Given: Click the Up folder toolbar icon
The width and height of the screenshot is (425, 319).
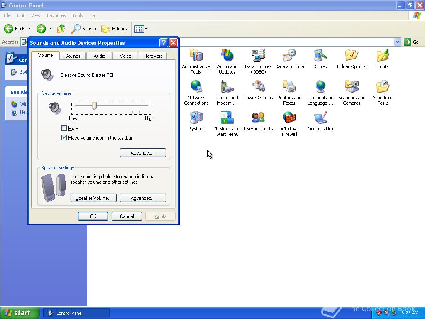Looking at the screenshot, I should click(61, 29).
